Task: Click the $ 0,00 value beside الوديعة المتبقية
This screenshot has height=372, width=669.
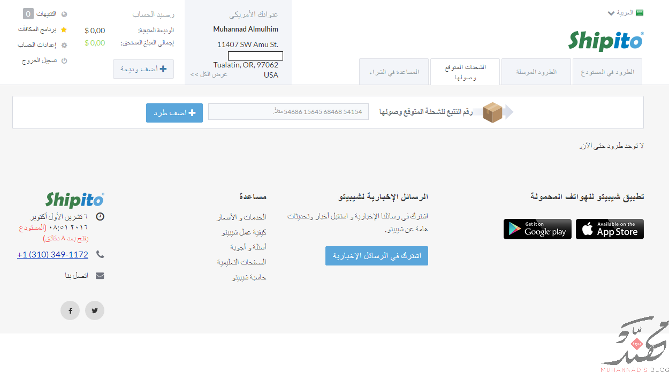Action: [x=95, y=31]
